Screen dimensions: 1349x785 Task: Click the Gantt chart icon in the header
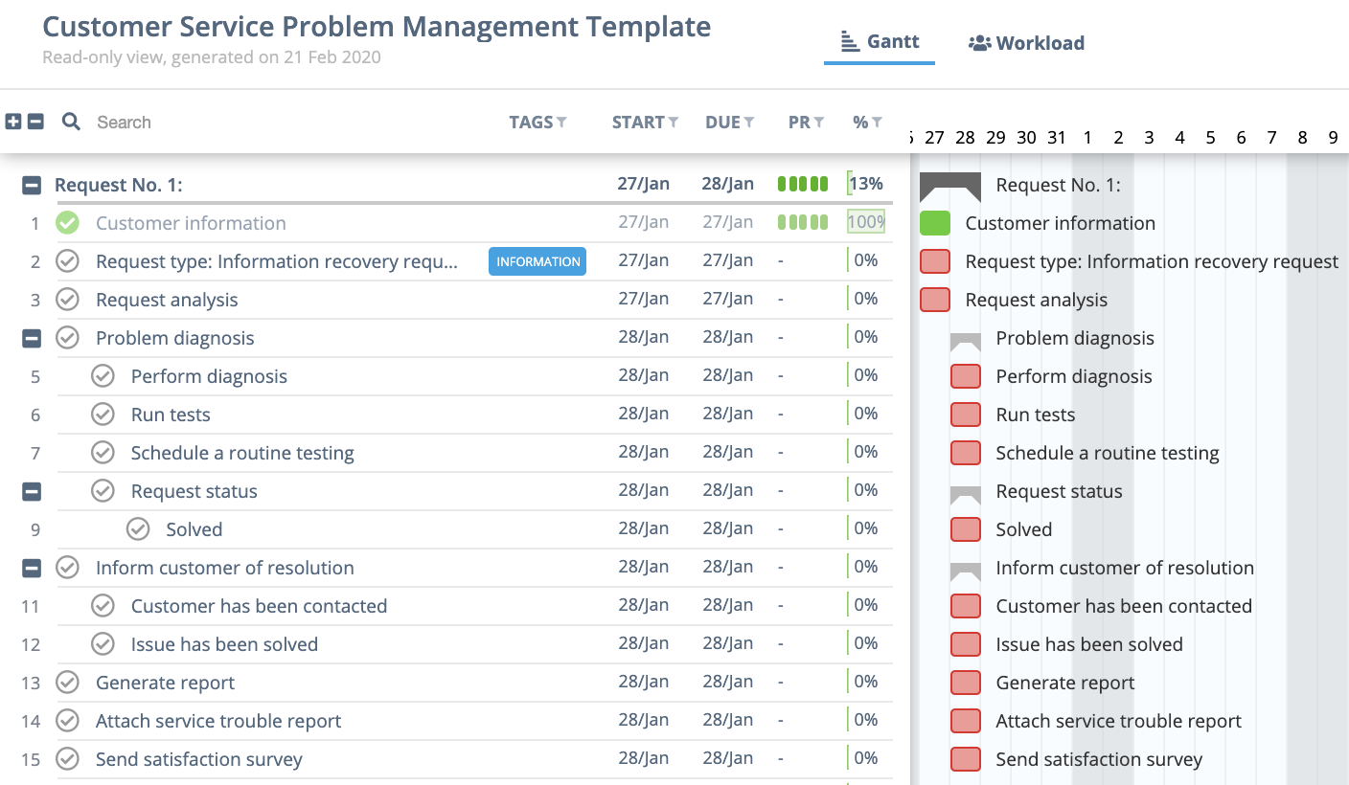849,41
